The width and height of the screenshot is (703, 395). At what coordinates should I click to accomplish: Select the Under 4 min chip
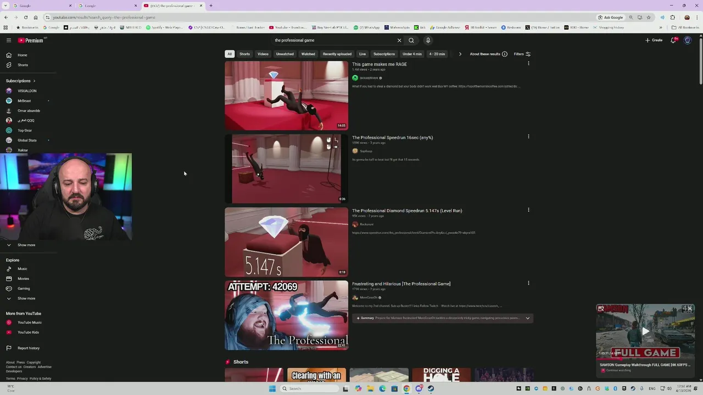point(412,54)
